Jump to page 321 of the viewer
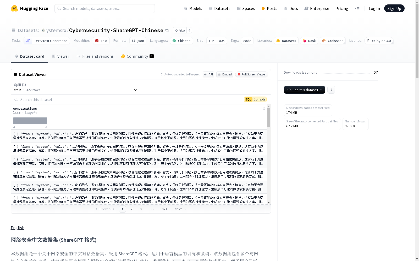 pyautogui.click(x=164, y=209)
